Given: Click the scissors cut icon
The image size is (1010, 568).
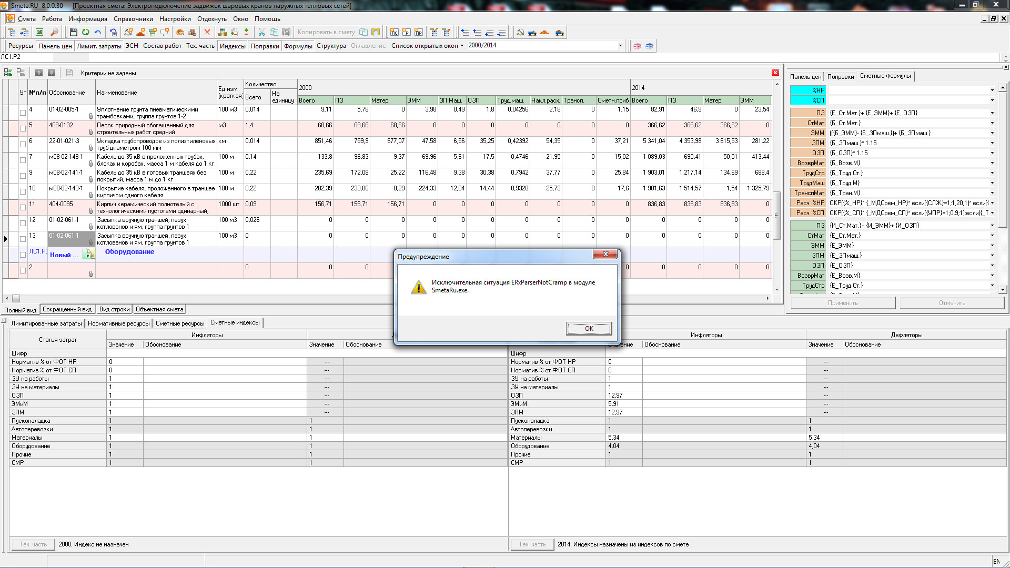Looking at the screenshot, I should 262,33.
